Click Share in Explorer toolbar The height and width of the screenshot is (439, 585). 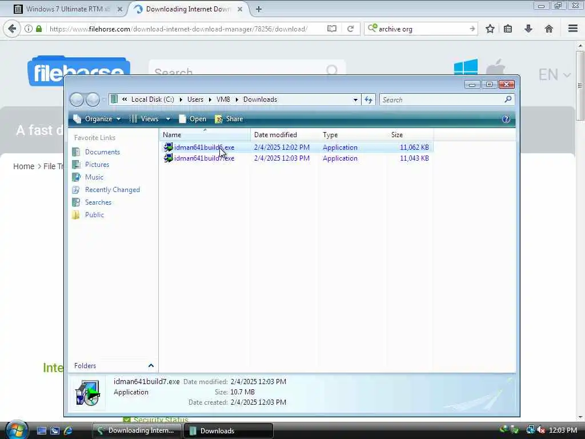click(x=229, y=119)
